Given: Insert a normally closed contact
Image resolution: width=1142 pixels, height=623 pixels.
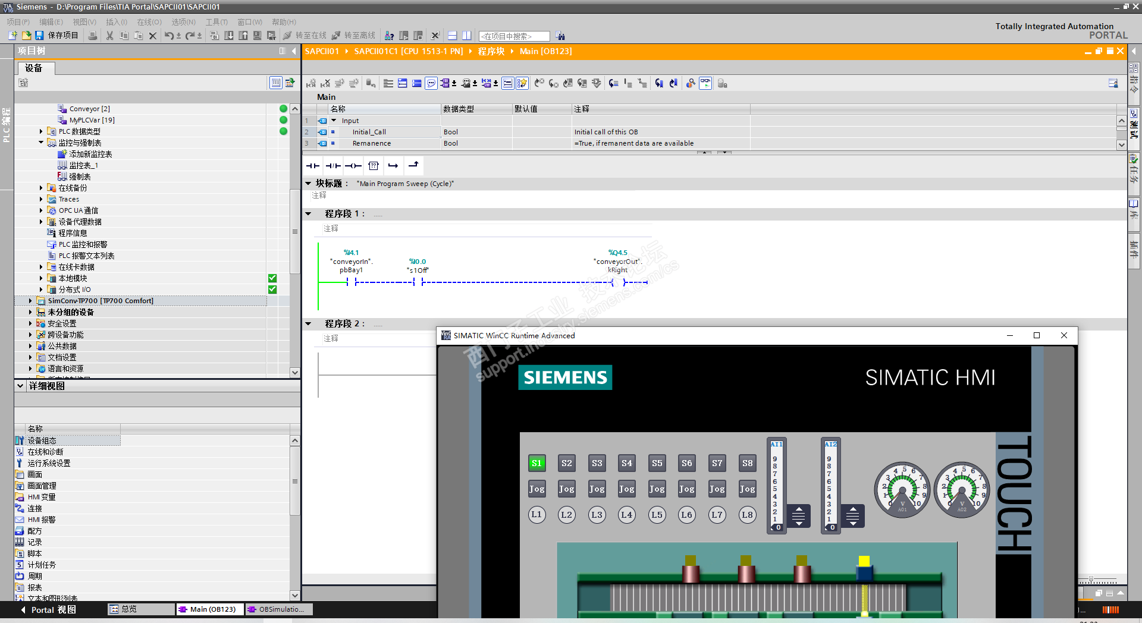Looking at the screenshot, I should pos(333,166).
